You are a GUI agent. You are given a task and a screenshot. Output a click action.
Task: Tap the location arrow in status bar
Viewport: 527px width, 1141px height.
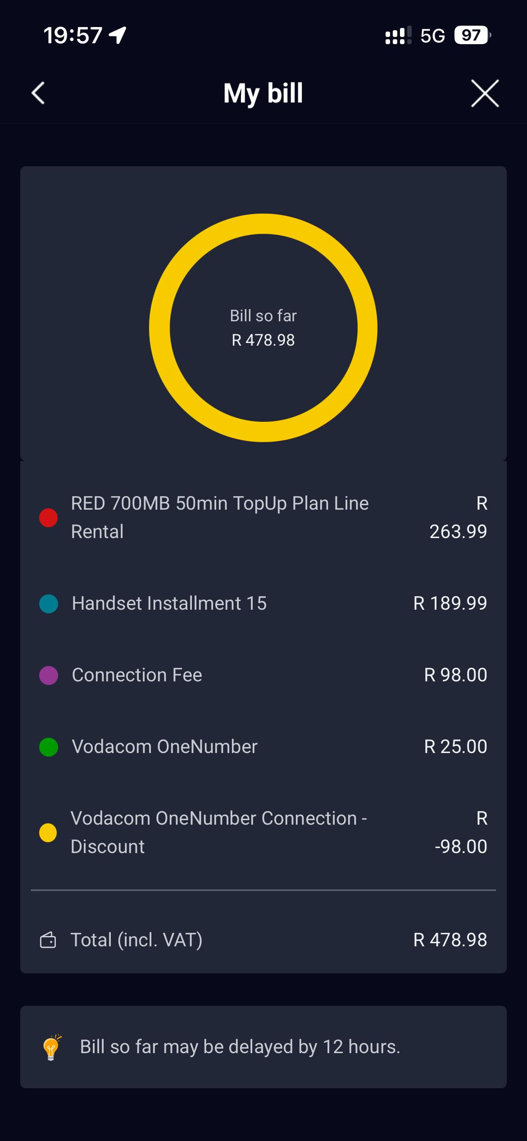pyautogui.click(x=118, y=35)
